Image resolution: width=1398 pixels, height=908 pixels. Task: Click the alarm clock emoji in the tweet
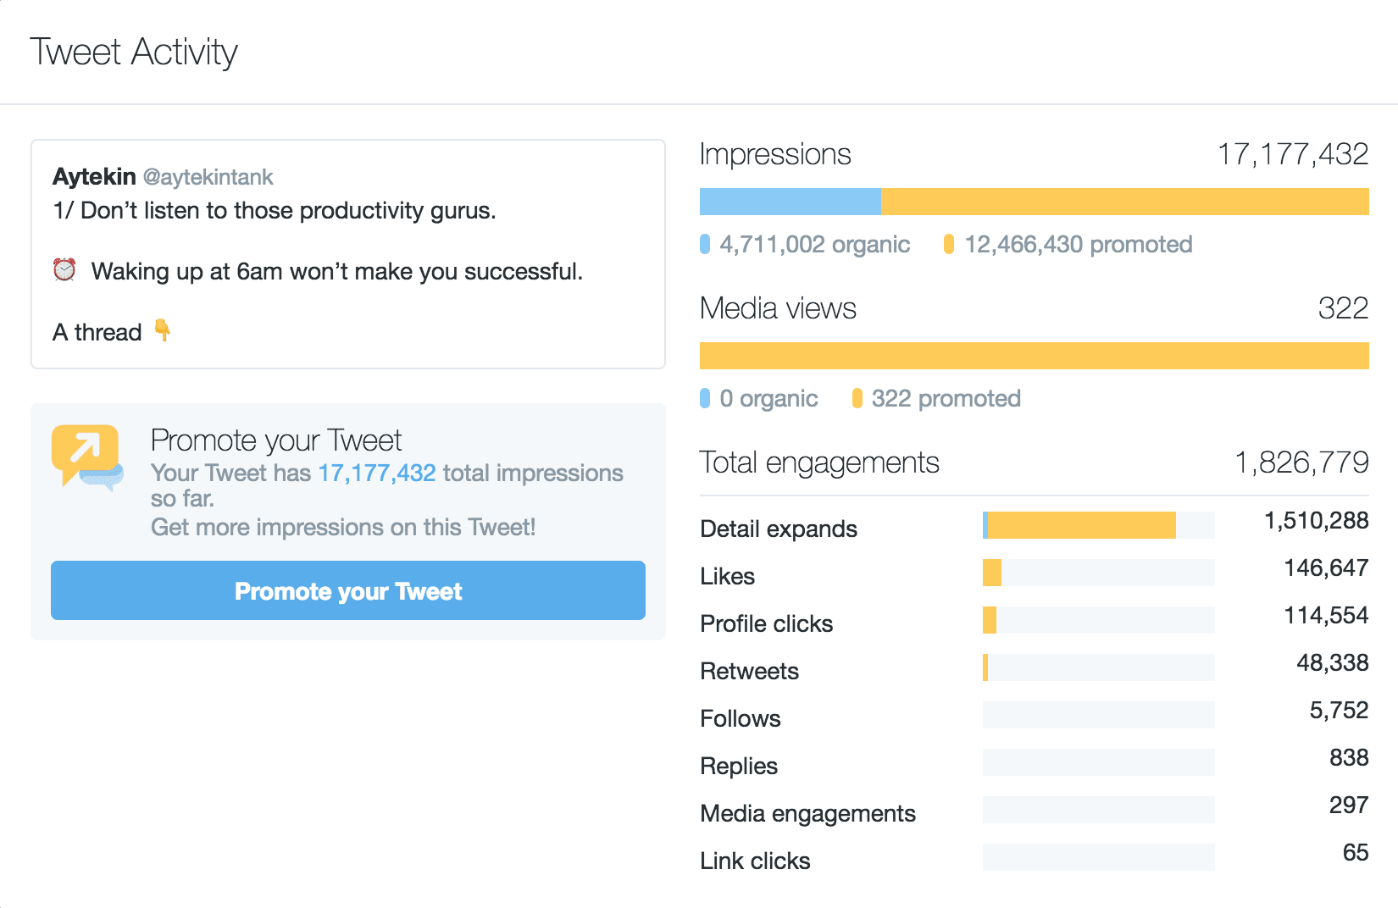point(64,269)
